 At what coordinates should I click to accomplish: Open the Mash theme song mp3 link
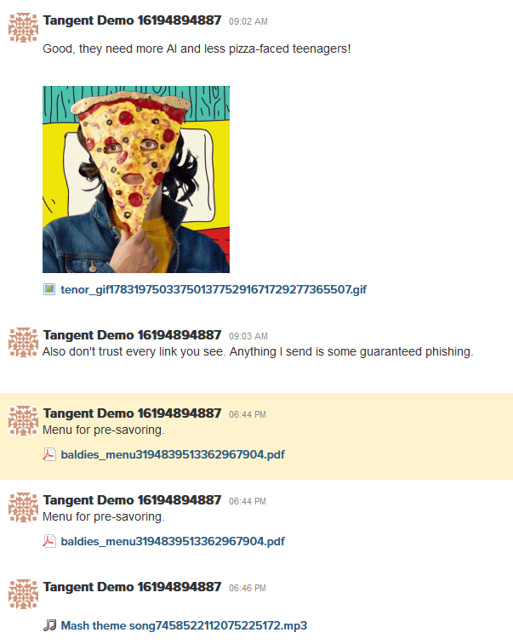(x=184, y=626)
